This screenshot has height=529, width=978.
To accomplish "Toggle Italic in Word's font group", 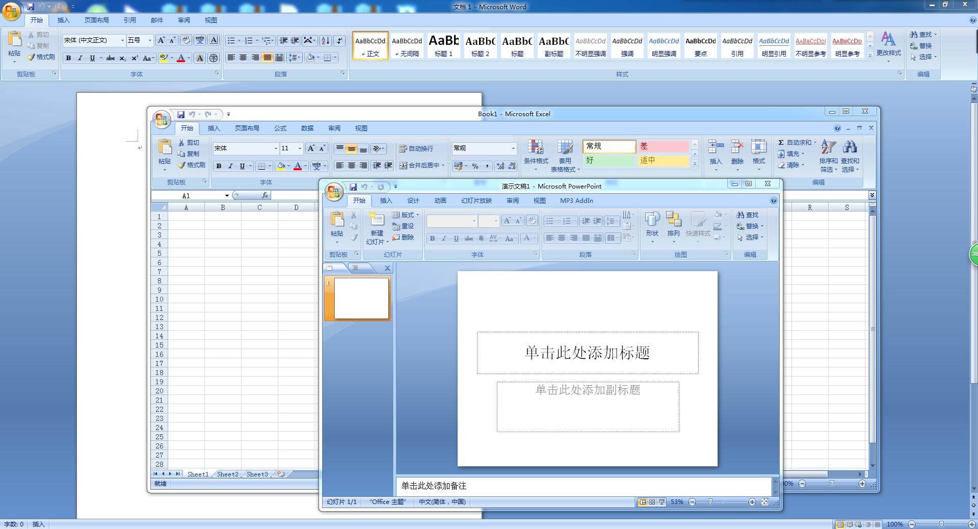I will click(80, 58).
